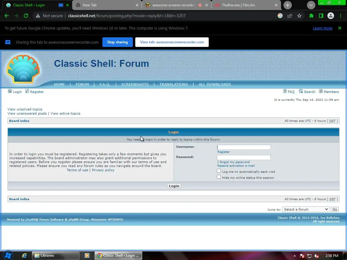Viewport: 347px width, 260px height.
Task: Launch Internet Explorer from the taskbar
Action: (x=24, y=255)
